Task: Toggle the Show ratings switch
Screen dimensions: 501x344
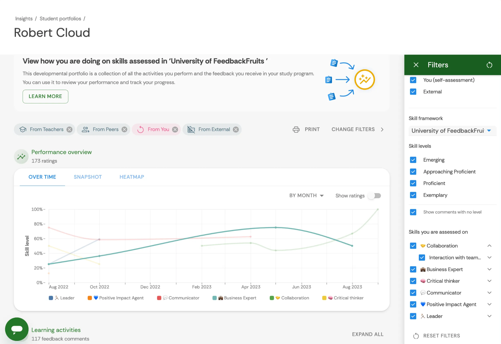Action: (x=375, y=196)
